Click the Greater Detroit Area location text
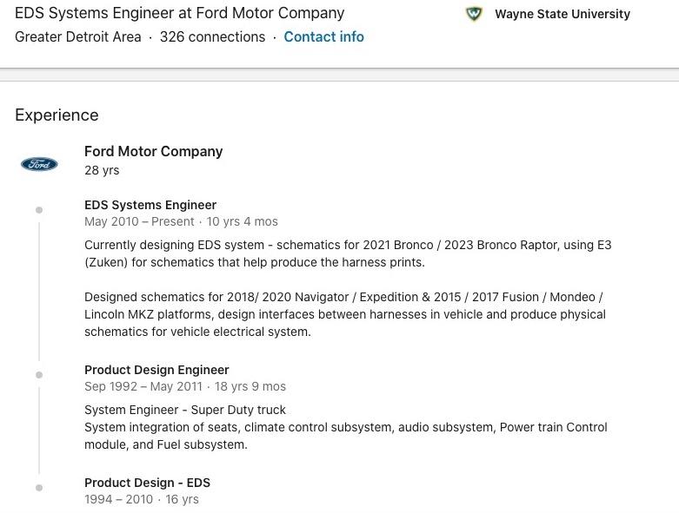 point(78,36)
